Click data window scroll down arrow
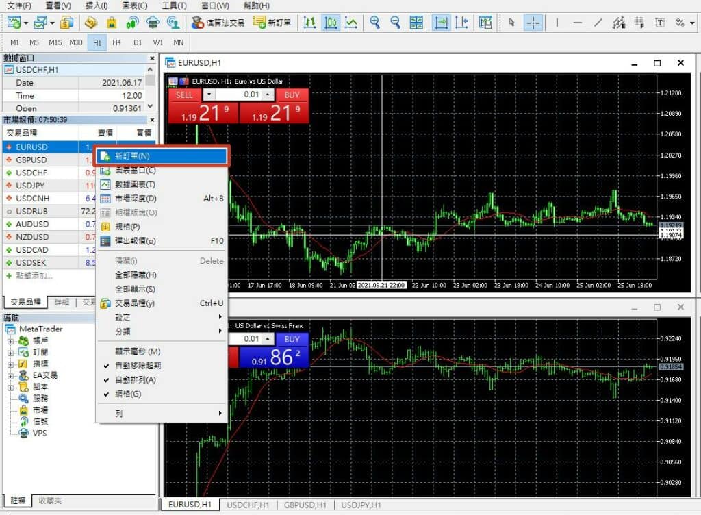Viewport: 701px width, 515px height. pos(150,106)
